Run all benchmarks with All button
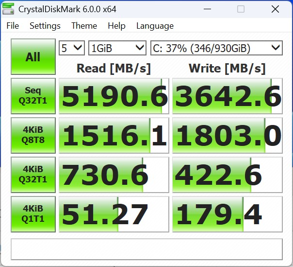Screen dimensions: 293x267 pos(33,57)
